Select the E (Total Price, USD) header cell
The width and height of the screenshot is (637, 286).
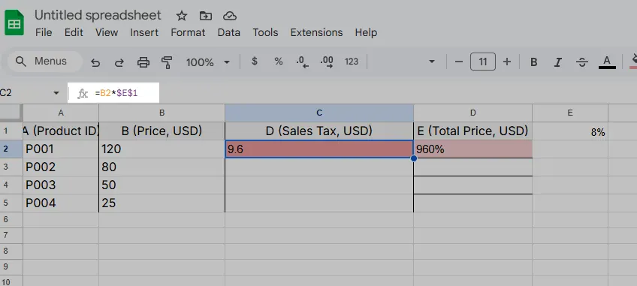(x=473, y=131)
